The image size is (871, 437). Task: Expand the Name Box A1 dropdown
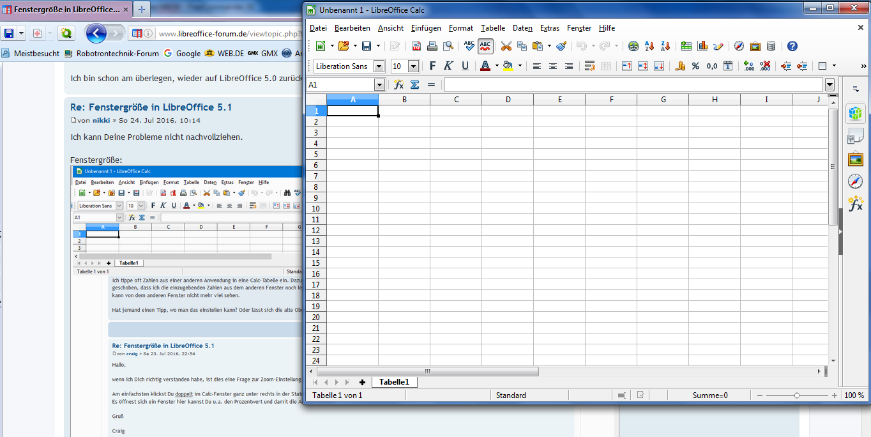click(x=379, y=84)
